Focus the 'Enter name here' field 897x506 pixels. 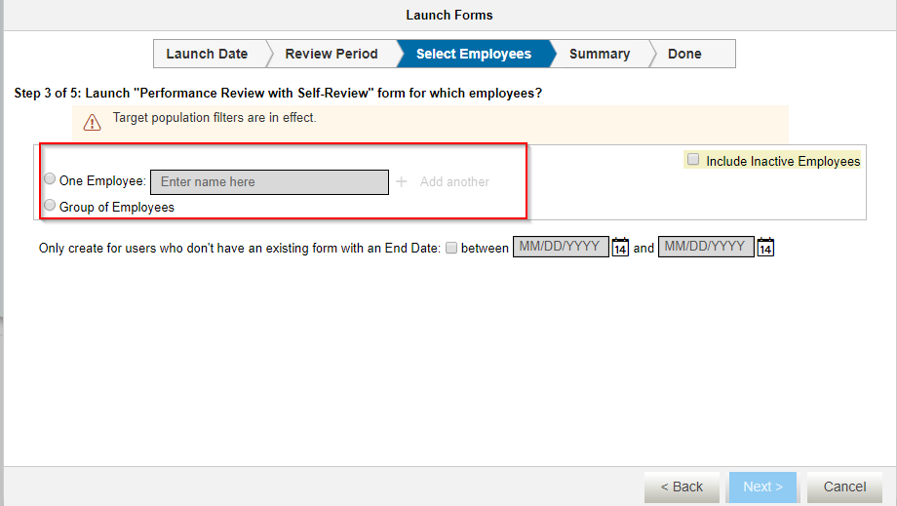(x=269, y=181)
